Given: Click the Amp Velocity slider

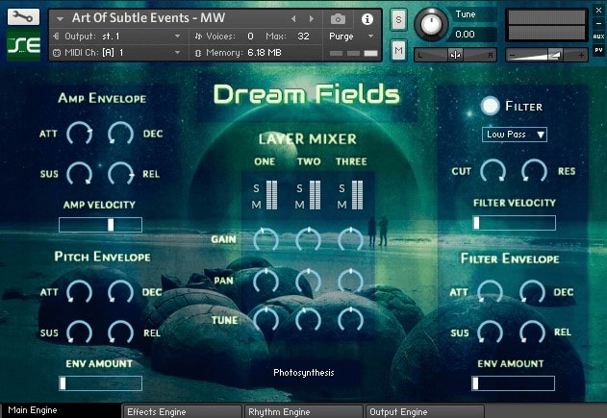Looking at the screenshot, I should pyautogui.click(x=100, y=225).
